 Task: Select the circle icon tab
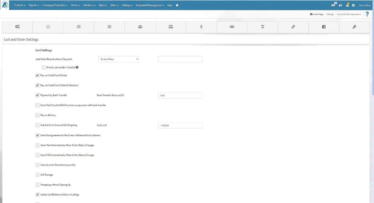tap(48, 27)
